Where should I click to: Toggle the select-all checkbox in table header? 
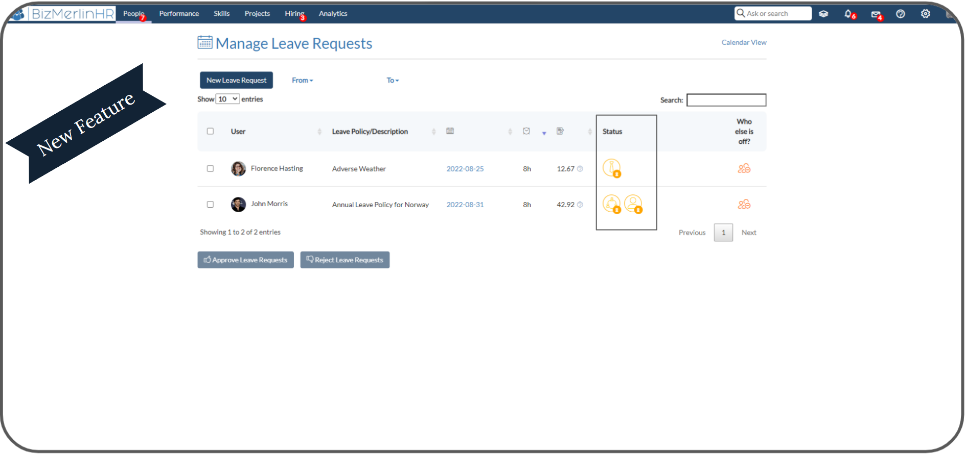(x=210, y=131)
